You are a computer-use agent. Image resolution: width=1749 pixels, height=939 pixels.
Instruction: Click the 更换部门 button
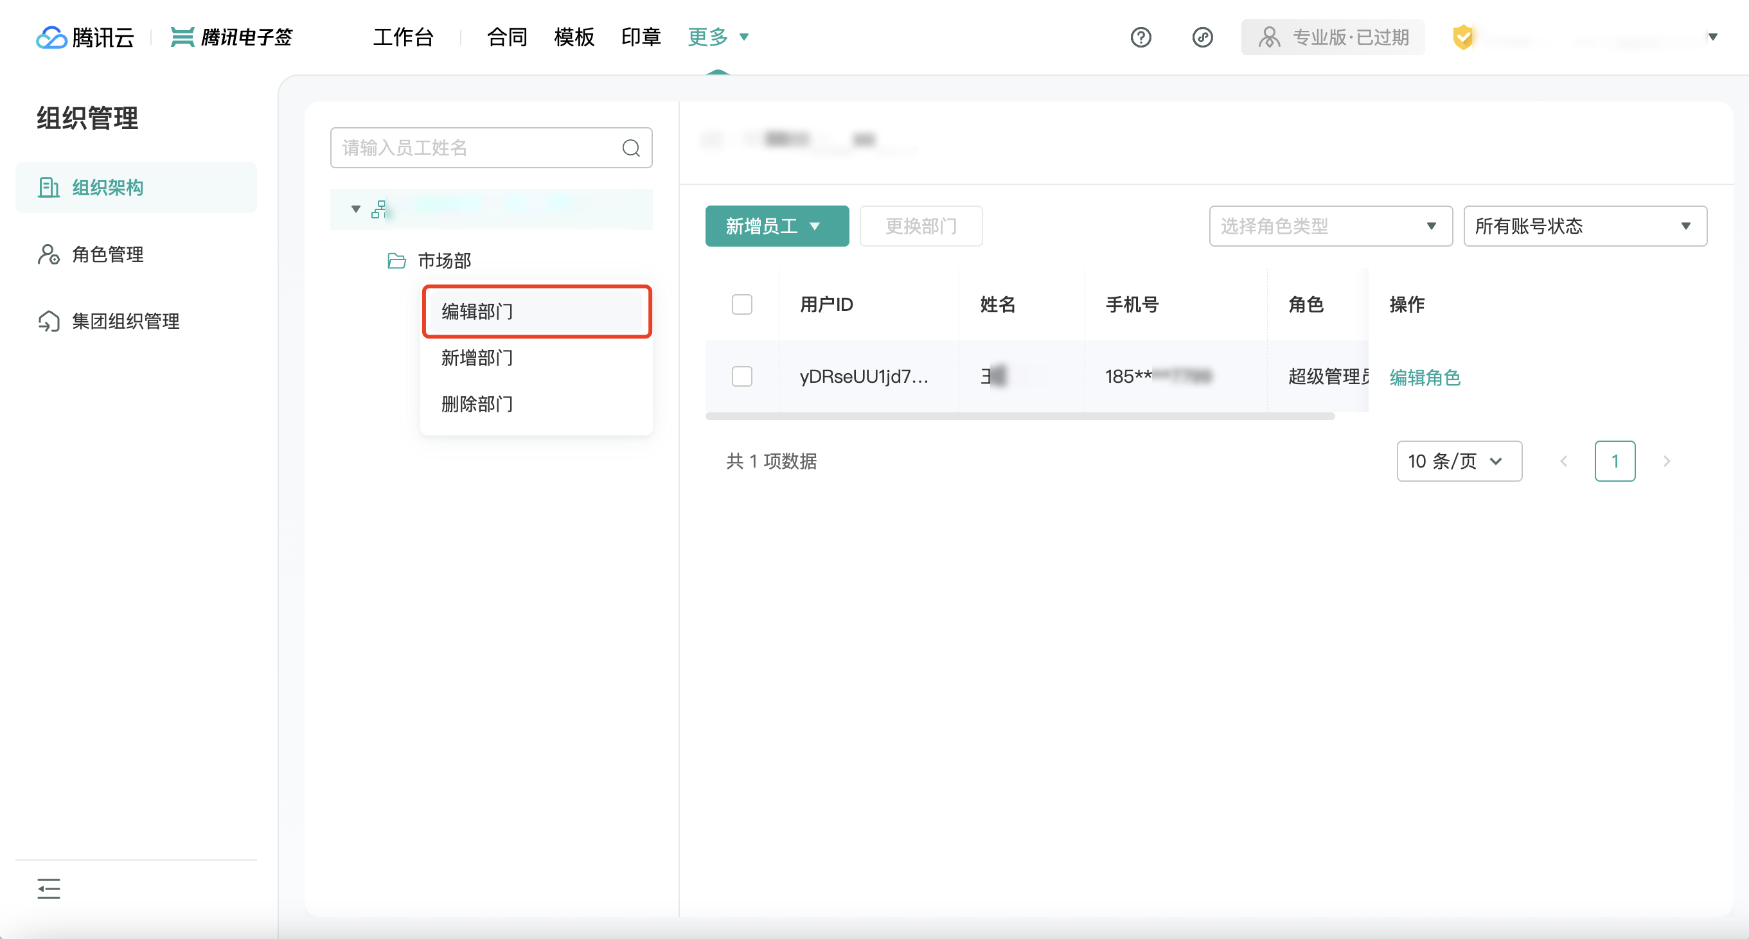[x=921, y=226]
